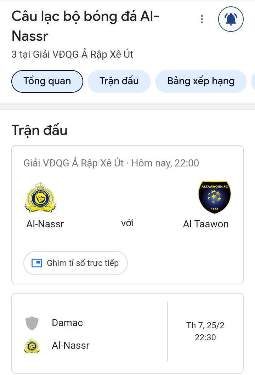This screenshot has width=255, height=375.
Task: Click the pin icon in live score button
Action: 37,263
